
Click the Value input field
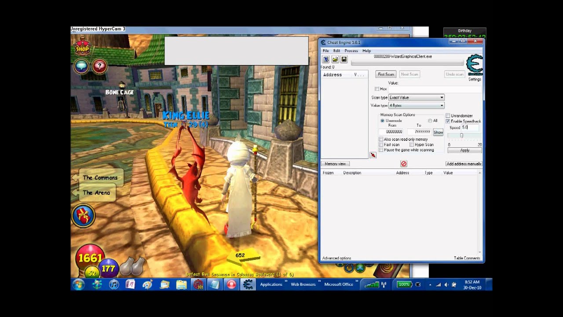(x=435, y=89)
